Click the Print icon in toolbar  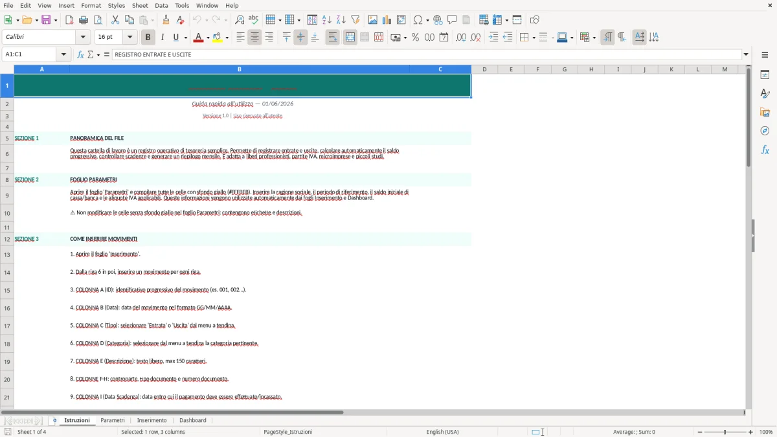click(x=84, y=20)
